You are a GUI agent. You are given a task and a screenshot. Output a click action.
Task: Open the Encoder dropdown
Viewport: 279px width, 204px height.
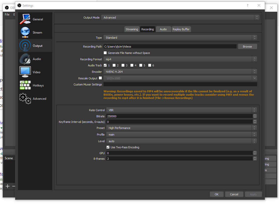pyautogui.click(x=180, y=72)
